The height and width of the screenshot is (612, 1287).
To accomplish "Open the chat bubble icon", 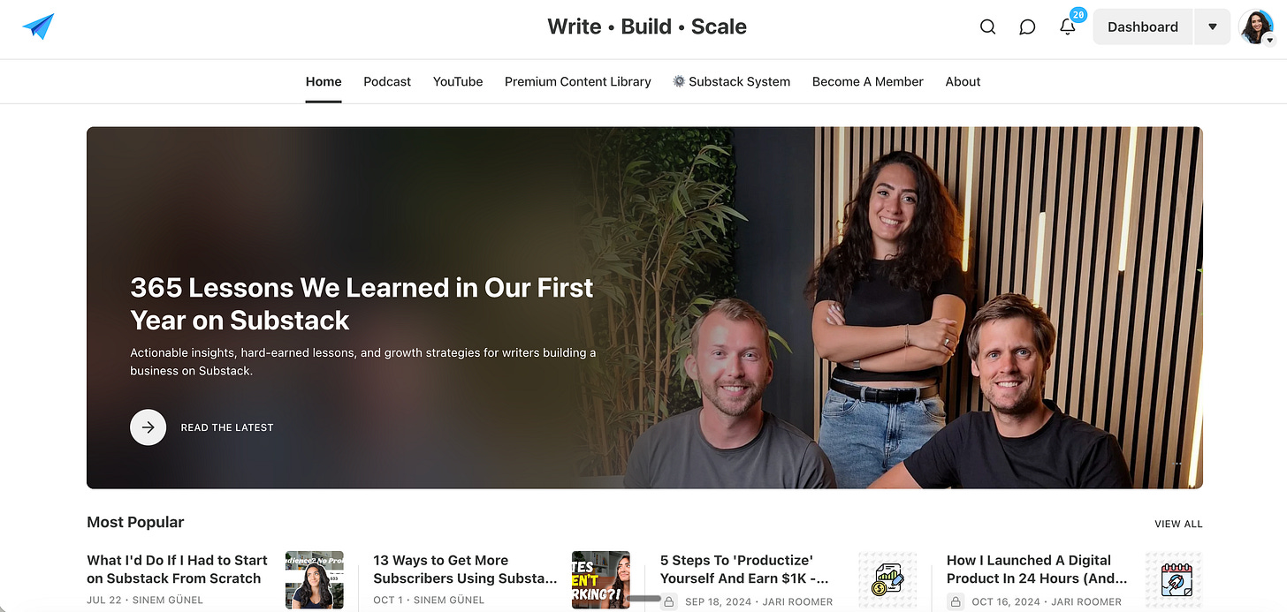I will 1027,26.
